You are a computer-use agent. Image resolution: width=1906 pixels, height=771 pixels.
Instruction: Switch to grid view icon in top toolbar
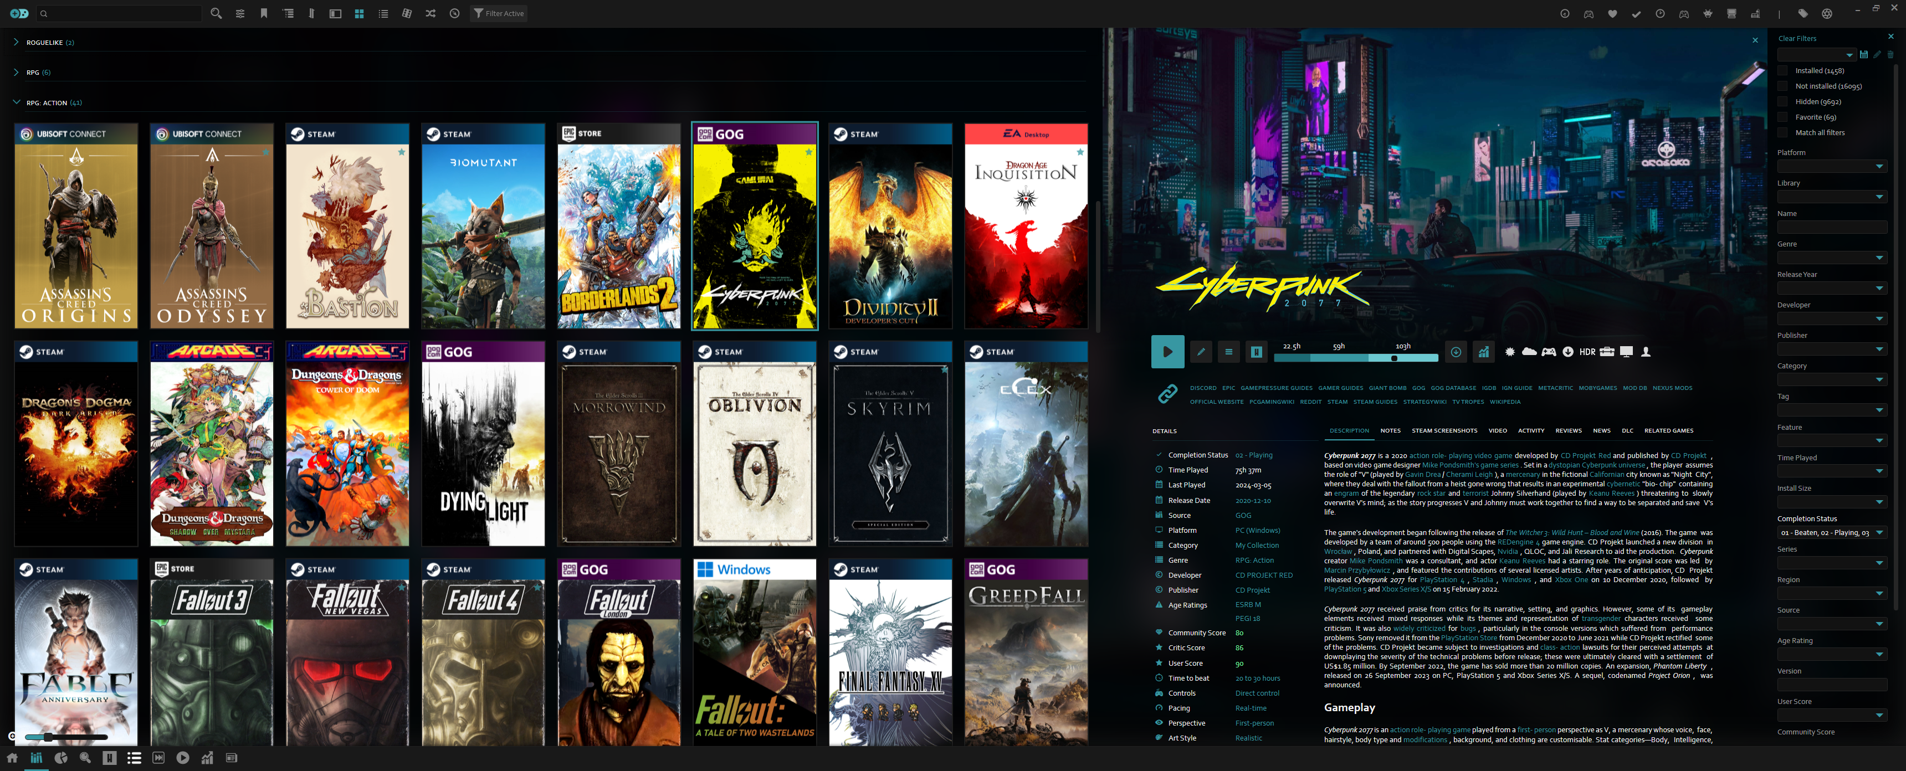360,13
